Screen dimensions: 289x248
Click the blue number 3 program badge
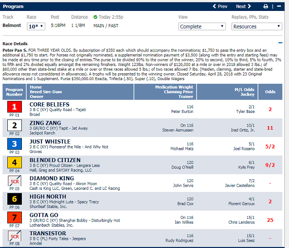point(14,144)
